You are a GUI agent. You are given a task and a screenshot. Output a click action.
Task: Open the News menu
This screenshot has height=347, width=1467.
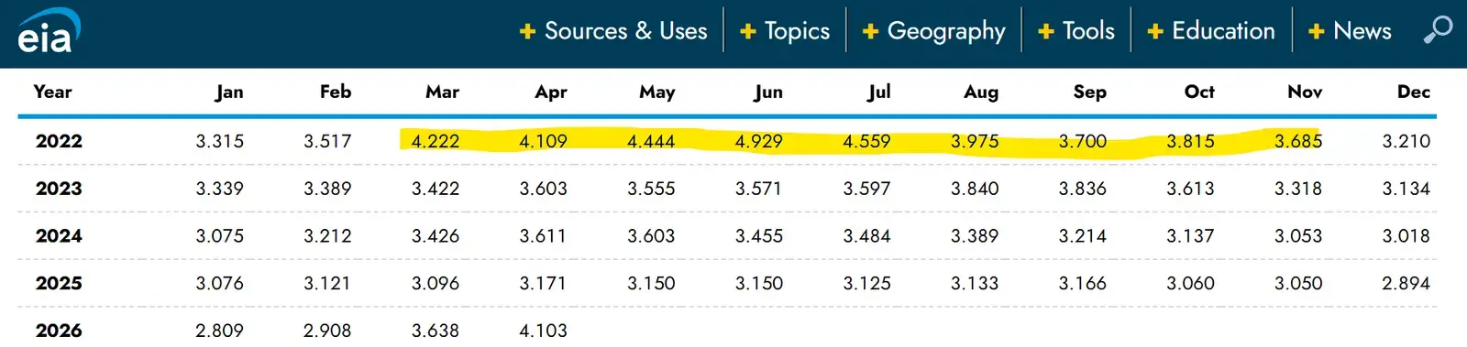coord(1362,31)
